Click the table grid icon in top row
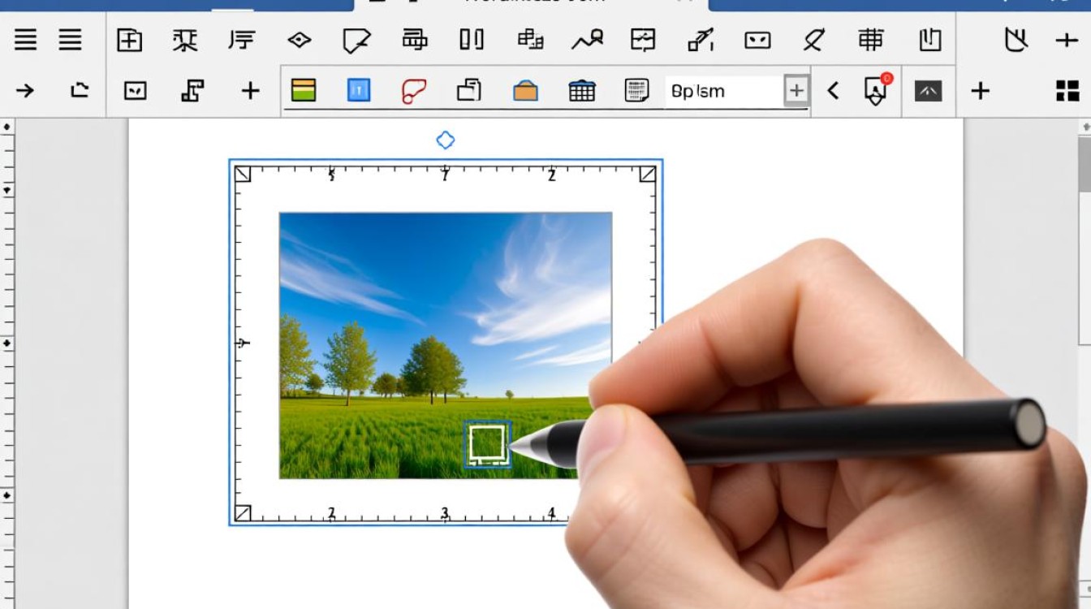 click(870, 38)
